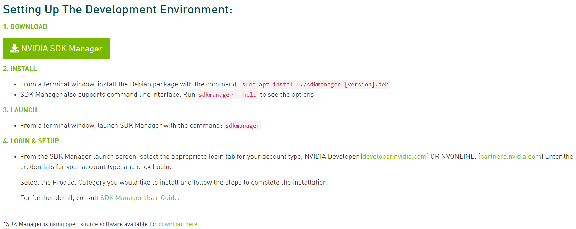This screenshot has height=229, width=576.
Task: Open the developer.nvidia.com link
Action: click(394, 156)
